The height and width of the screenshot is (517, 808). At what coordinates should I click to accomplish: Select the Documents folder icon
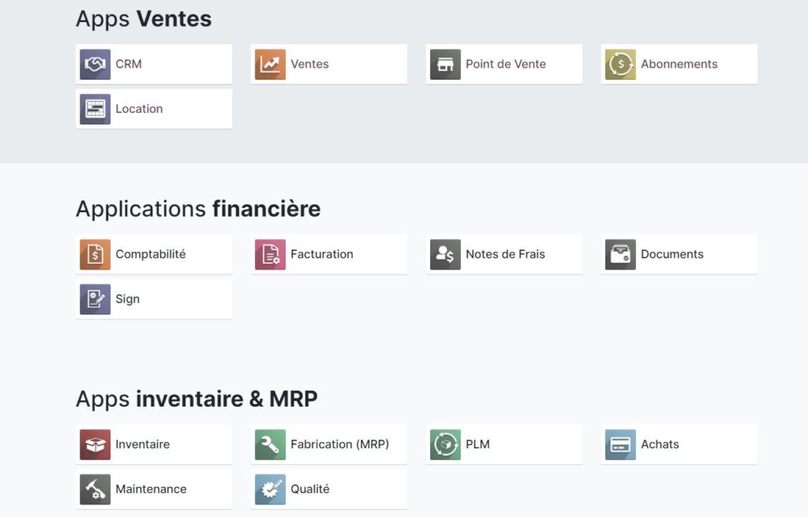(x=619, y=254)
